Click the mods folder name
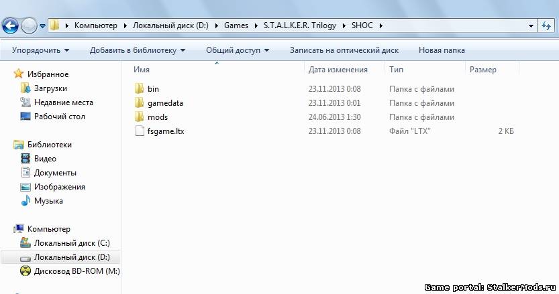Image resolution: width=559 pixels, height=294 pixels. pos(158,117)
